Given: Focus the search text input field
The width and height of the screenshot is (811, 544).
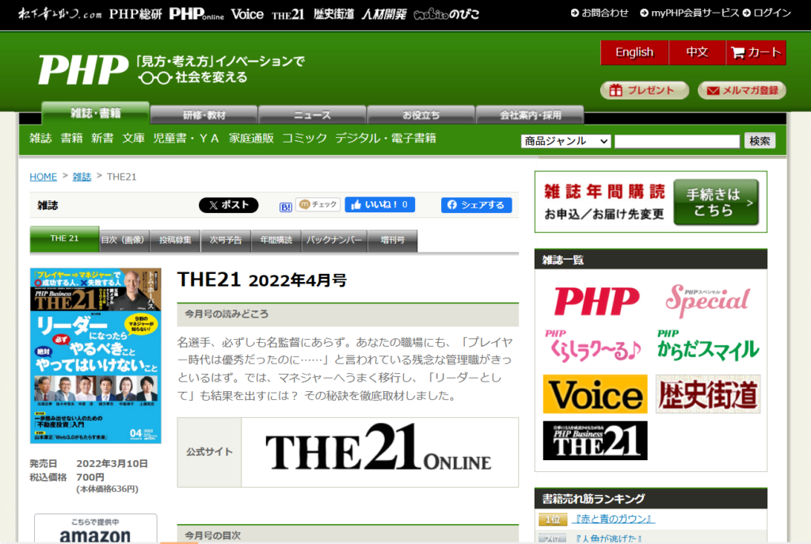Looking at the screenshot, I should pyautogui.click(x=677, y=141).
